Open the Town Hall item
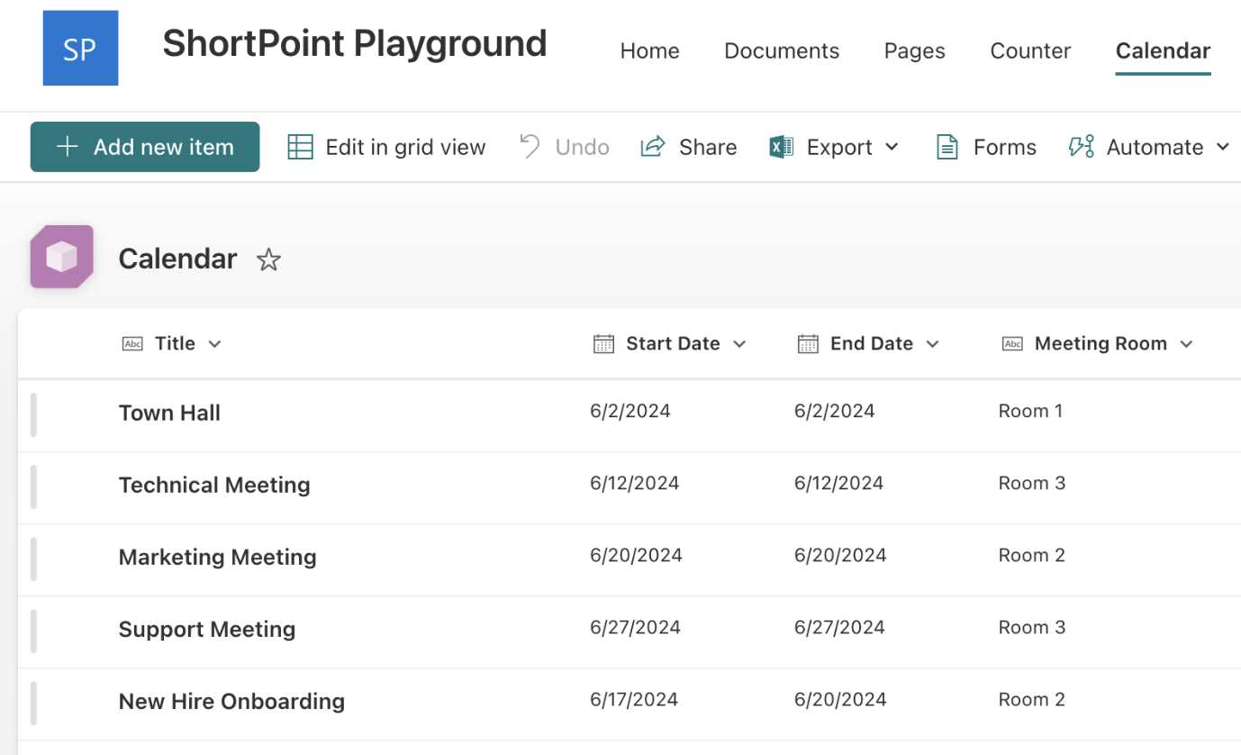 (x=169, y=413)
